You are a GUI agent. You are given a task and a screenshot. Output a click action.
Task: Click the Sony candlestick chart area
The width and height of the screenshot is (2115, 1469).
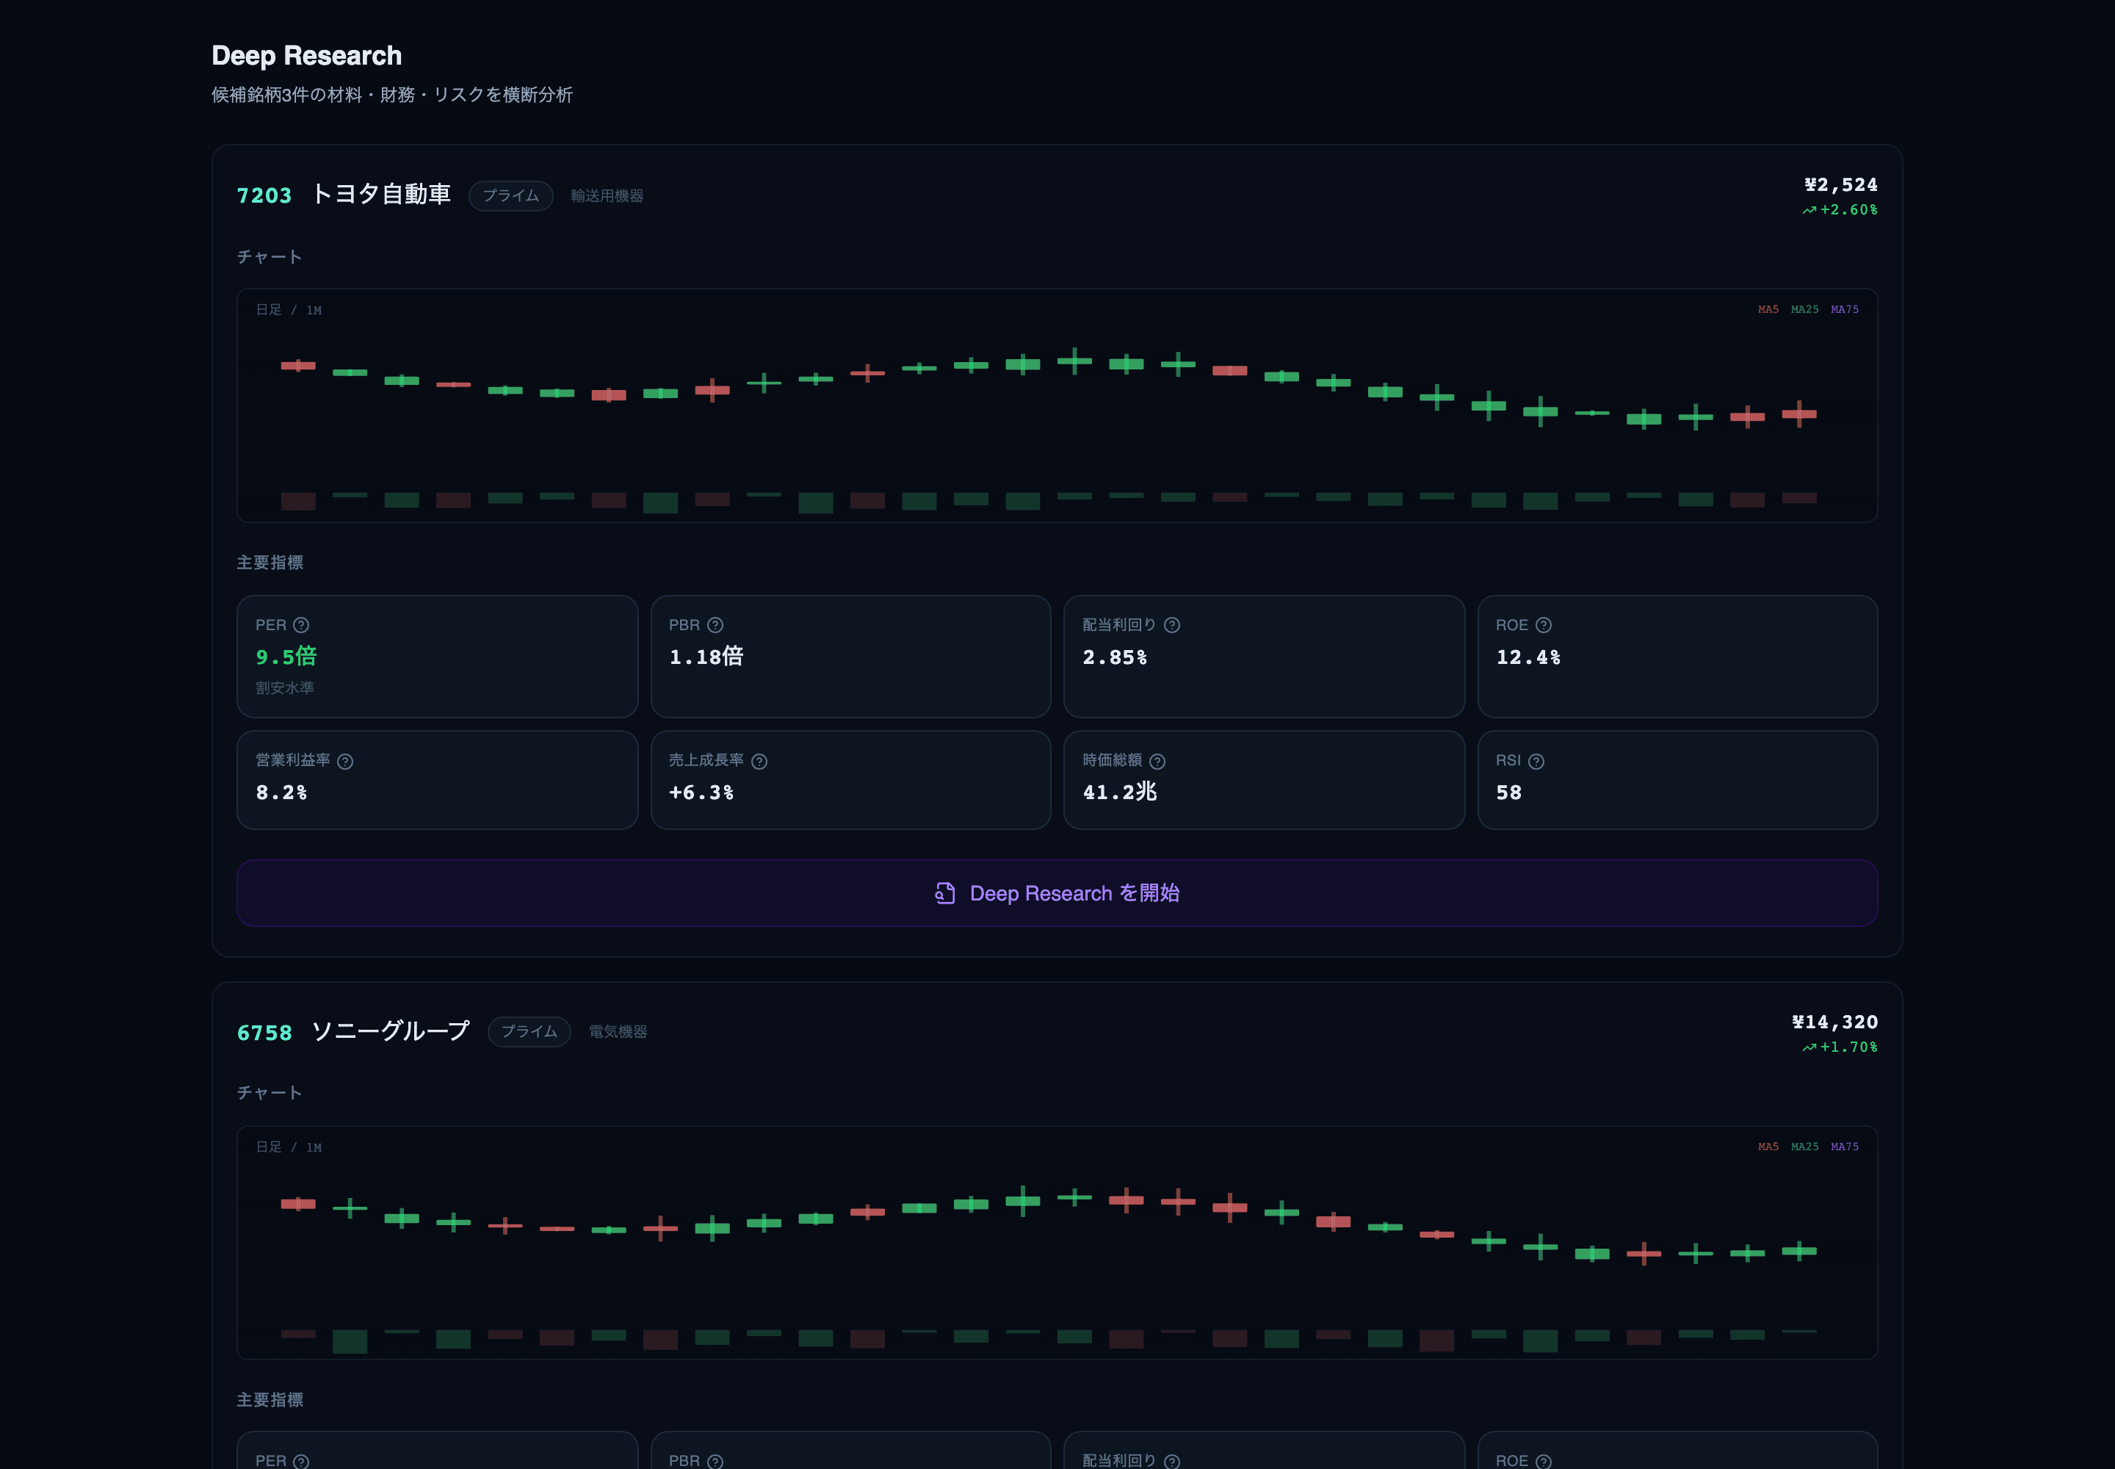[x=1057, y=1243]
